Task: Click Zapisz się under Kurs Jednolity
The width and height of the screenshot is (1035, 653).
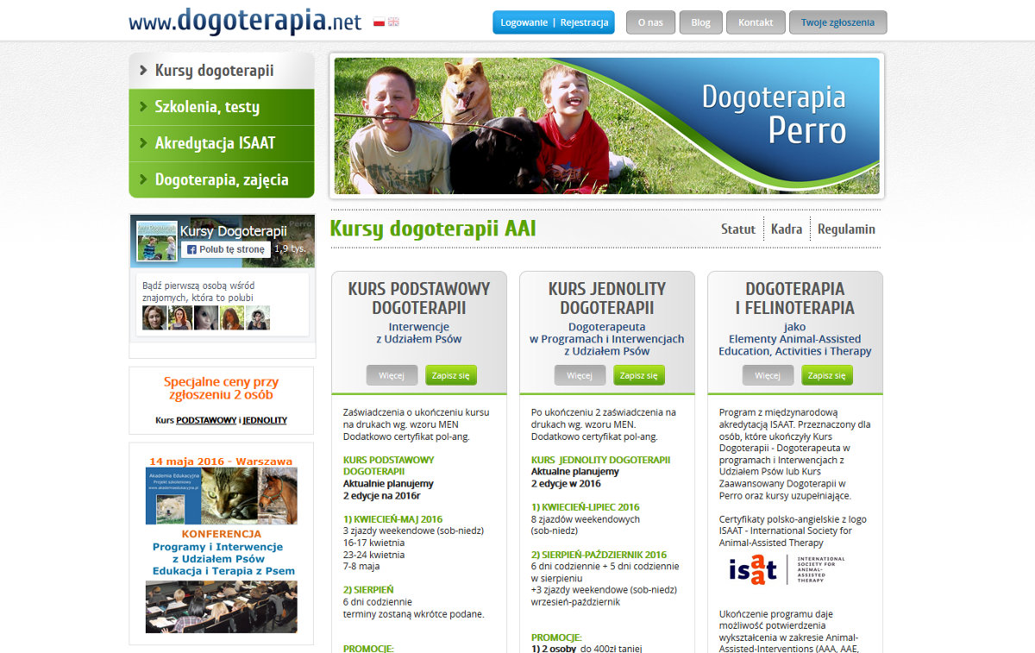Action: (639, 375)
